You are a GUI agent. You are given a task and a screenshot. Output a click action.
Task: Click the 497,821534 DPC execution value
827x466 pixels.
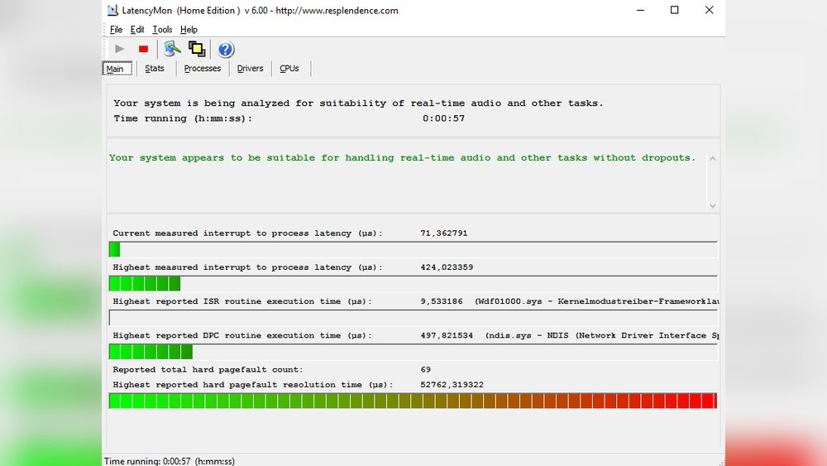coord(447,336)
